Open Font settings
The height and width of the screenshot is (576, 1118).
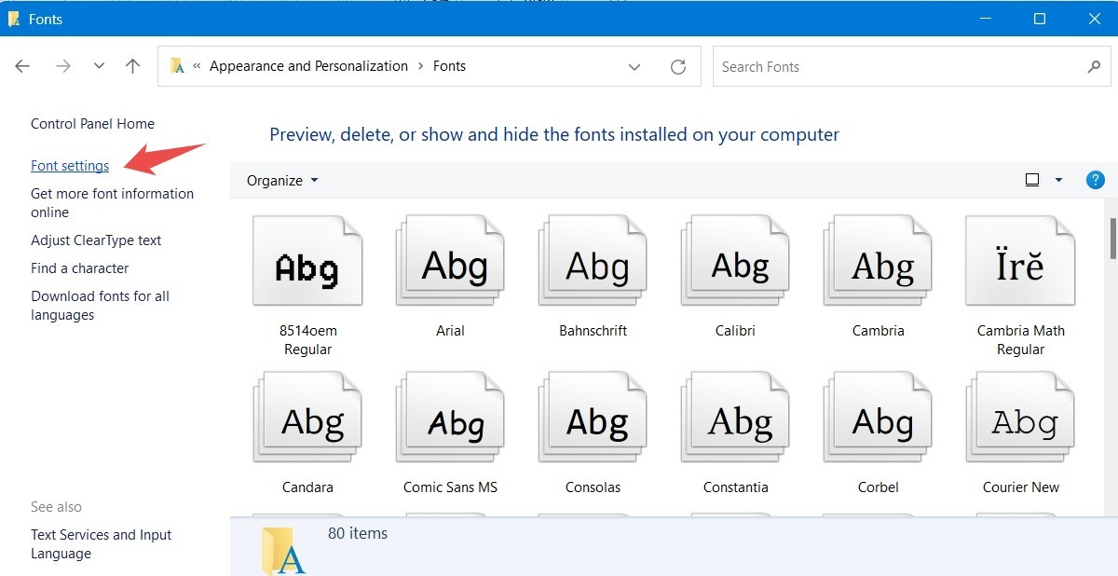pyautogui.click(x=70, y=165)
